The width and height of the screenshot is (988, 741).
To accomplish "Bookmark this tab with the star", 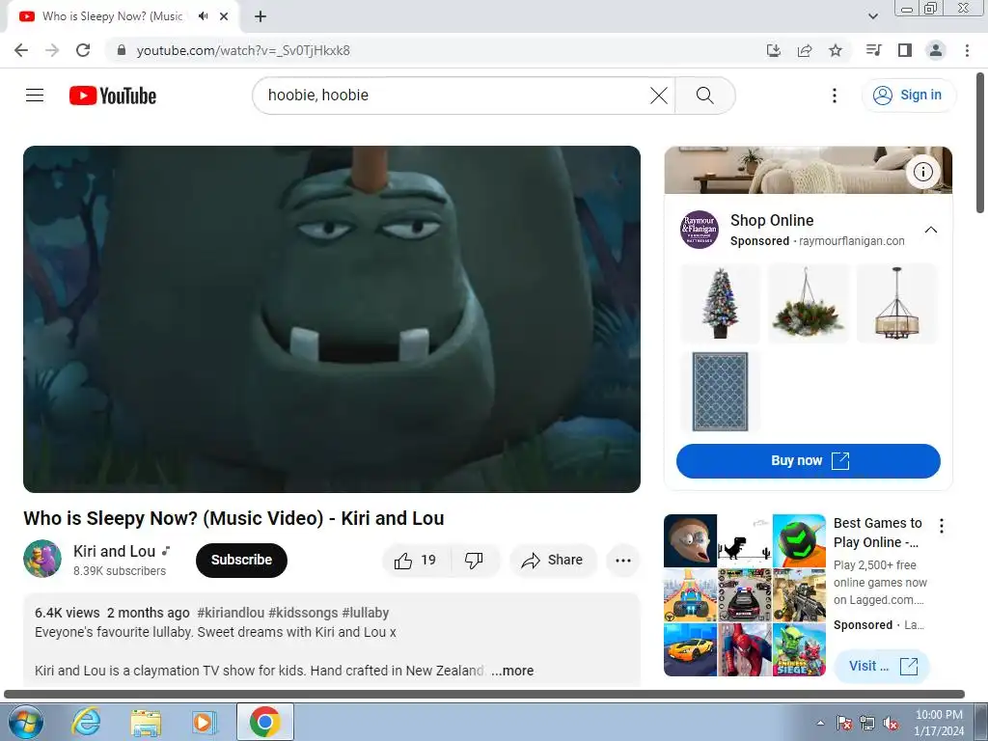I will (836, 50).
